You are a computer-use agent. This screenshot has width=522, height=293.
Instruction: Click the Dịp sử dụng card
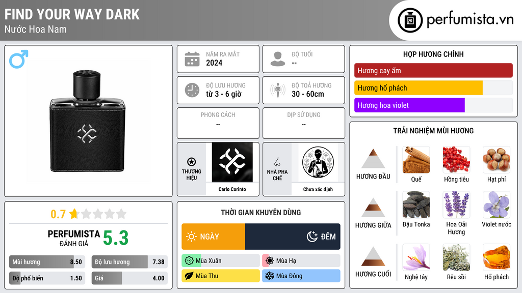coord(304,123)
